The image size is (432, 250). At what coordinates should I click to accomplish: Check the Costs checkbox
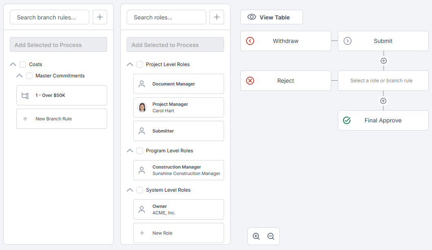point(23,64)
